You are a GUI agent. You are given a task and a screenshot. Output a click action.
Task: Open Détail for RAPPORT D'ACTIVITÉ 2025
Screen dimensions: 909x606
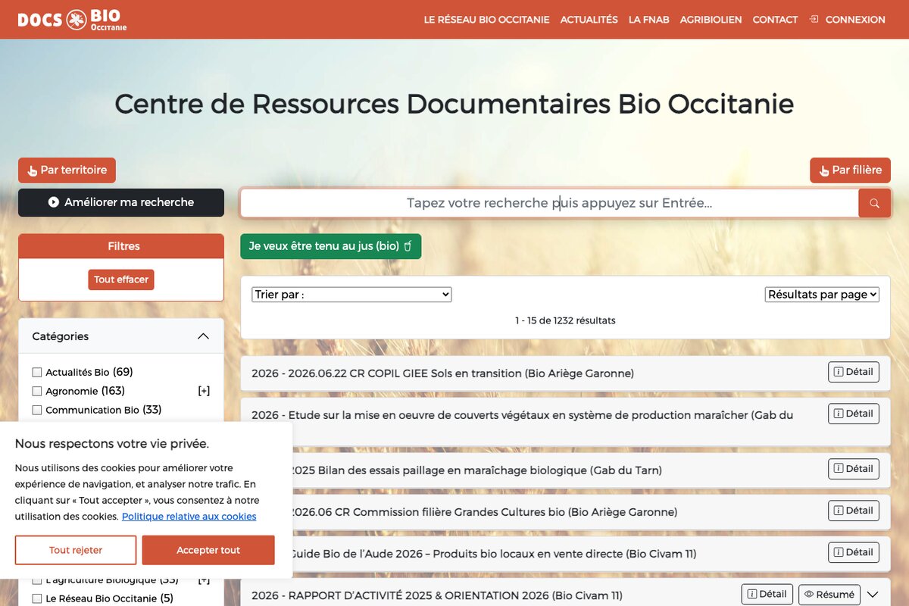click(767, 595)
